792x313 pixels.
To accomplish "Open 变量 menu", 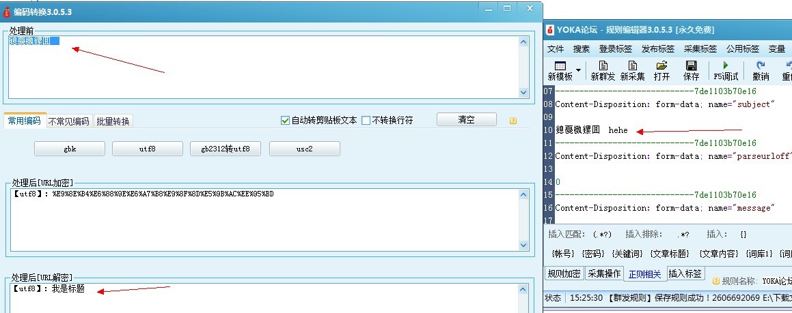I will tap(776, 49).
